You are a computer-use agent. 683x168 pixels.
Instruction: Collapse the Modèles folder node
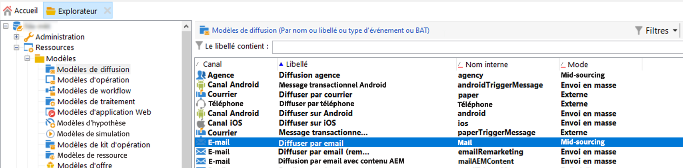pos(27,58)
